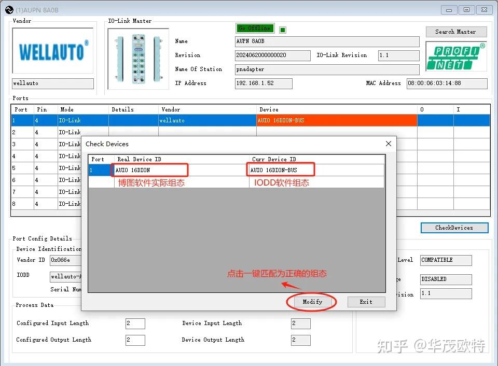Click the Name field showing AUPN 8AOB
The width and height of the screenshot is (498, 366).
[327, 41]
